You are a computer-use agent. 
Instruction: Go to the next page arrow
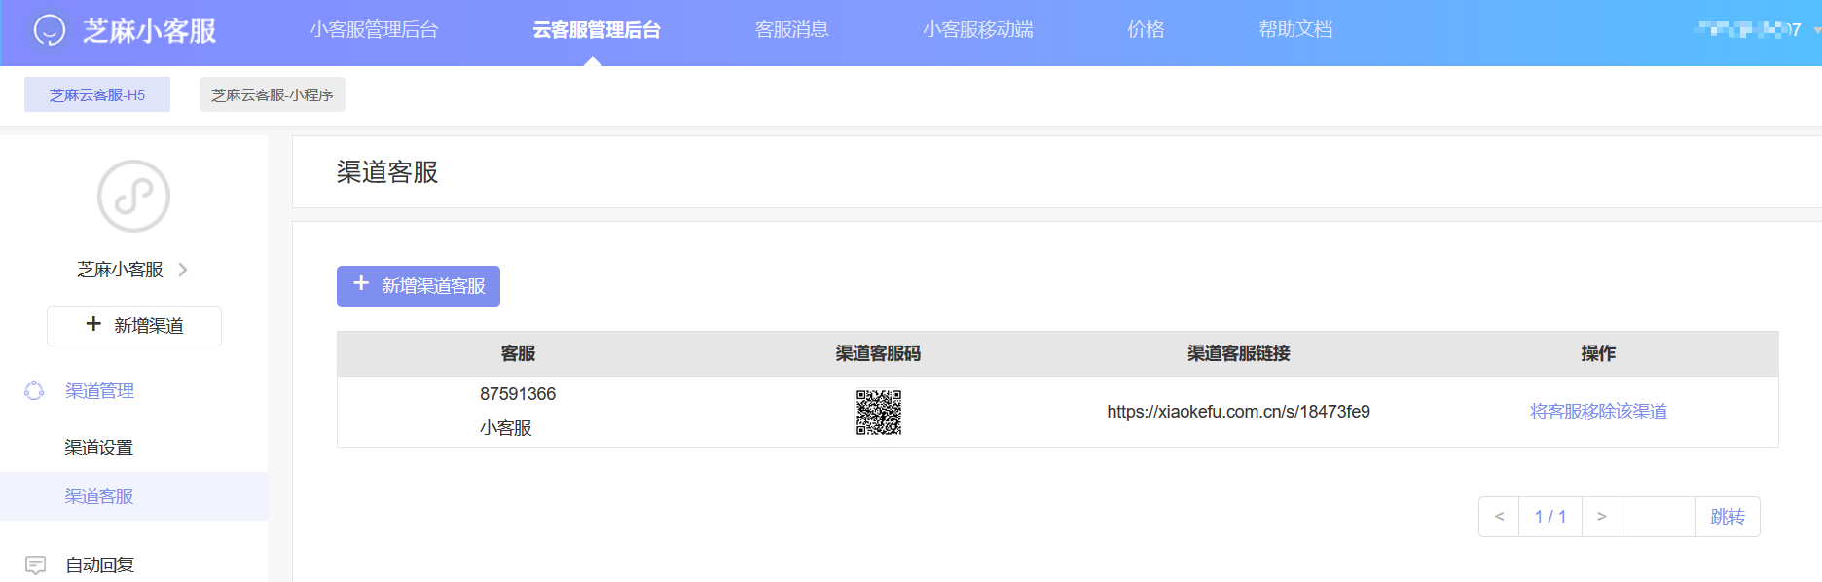tap(1602, 517)
